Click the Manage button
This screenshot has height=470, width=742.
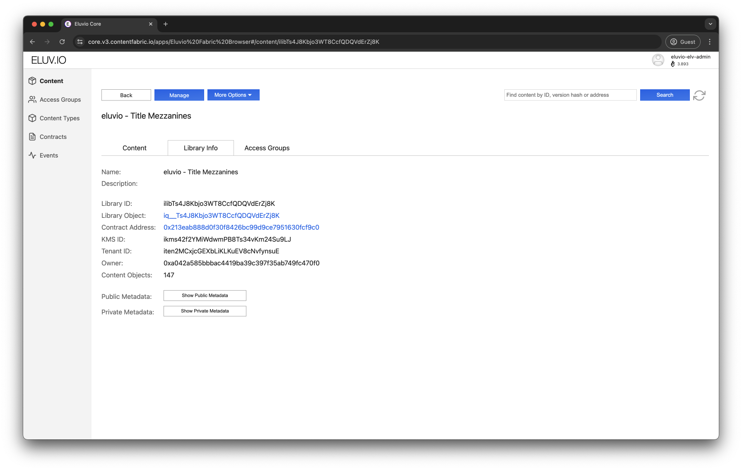coord(179,95)
